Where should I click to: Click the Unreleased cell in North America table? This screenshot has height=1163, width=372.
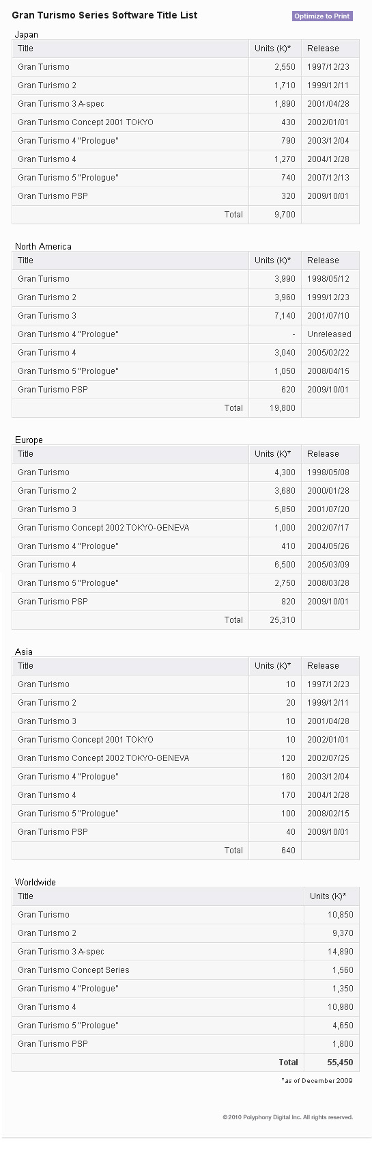click(329, 334)
